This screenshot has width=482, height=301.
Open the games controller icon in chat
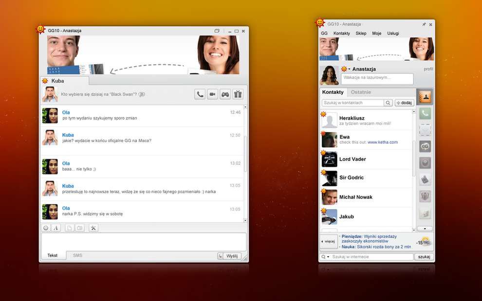[x=225, y=94]
